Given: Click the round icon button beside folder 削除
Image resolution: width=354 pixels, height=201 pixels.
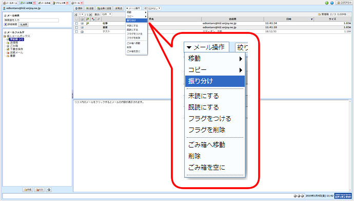Looking at the screenshot, I should pos(49,190).
